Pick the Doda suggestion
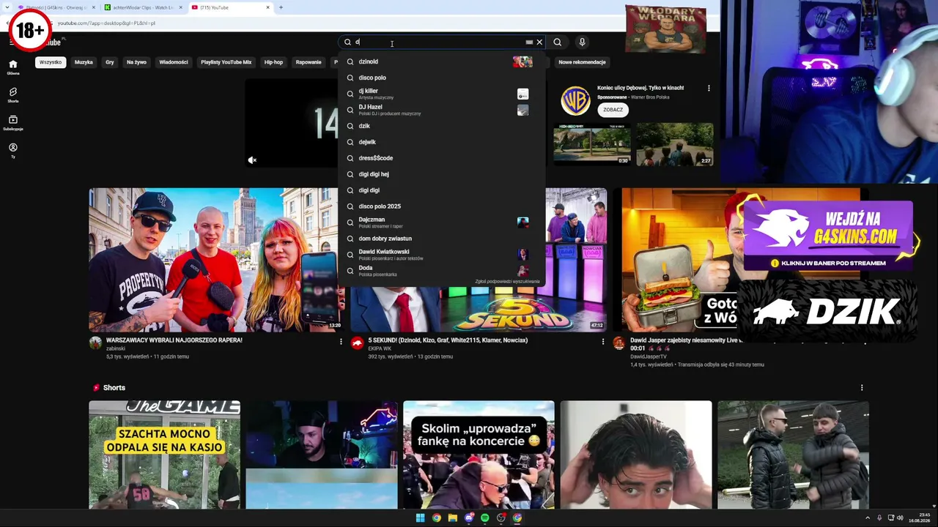 tap(442, 270)
